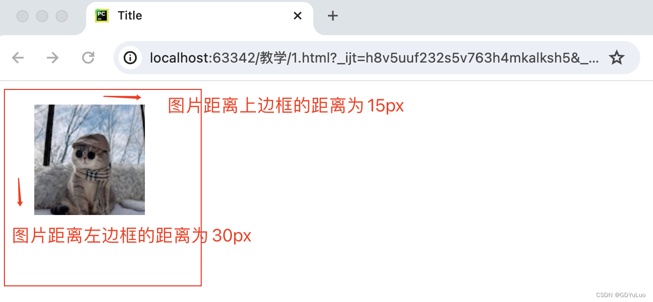Image resolution: width=653 pixels, height=302 pixels.
Task: Click the red arrow pointing right
Action: 122,97
